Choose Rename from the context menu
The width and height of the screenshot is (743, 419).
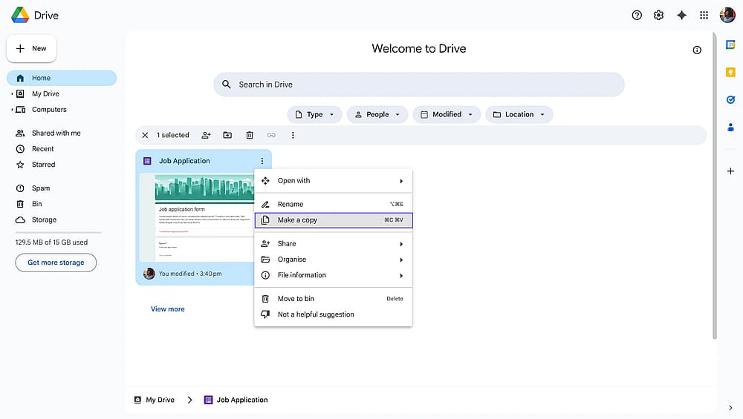coord(334,204)
